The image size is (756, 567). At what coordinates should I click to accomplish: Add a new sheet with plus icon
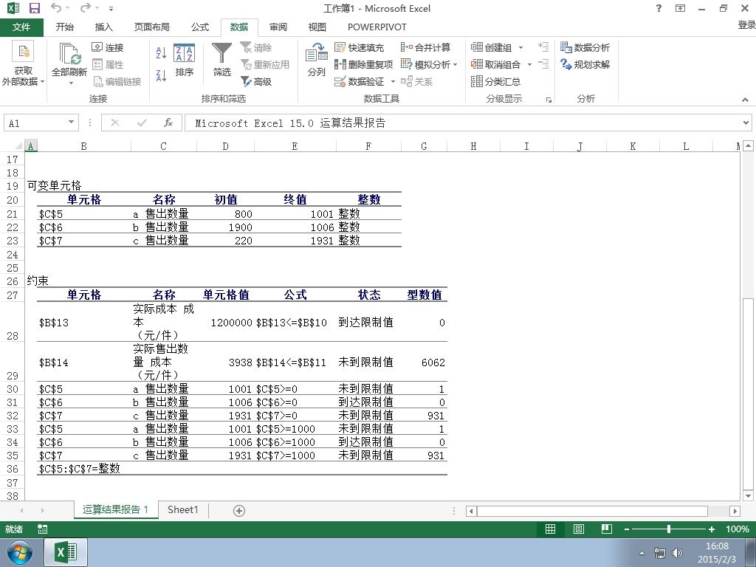point(239,511)
